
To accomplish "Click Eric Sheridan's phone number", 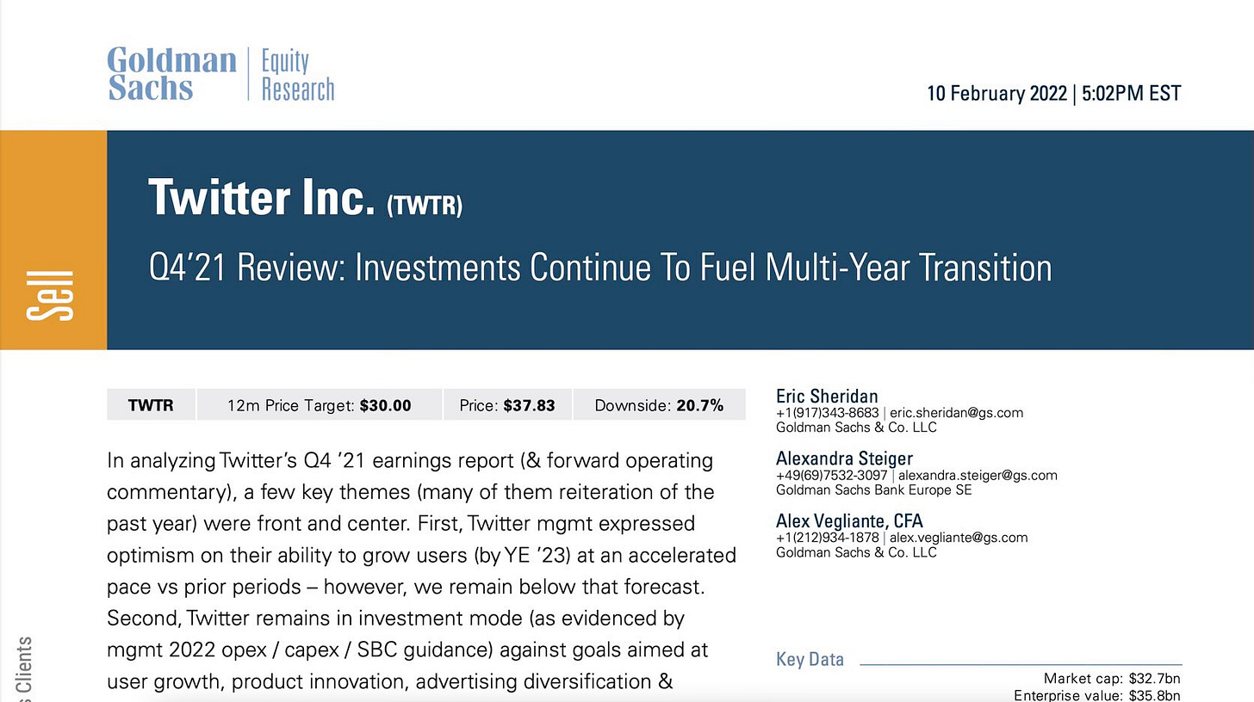I will click(x=828, y=412).
